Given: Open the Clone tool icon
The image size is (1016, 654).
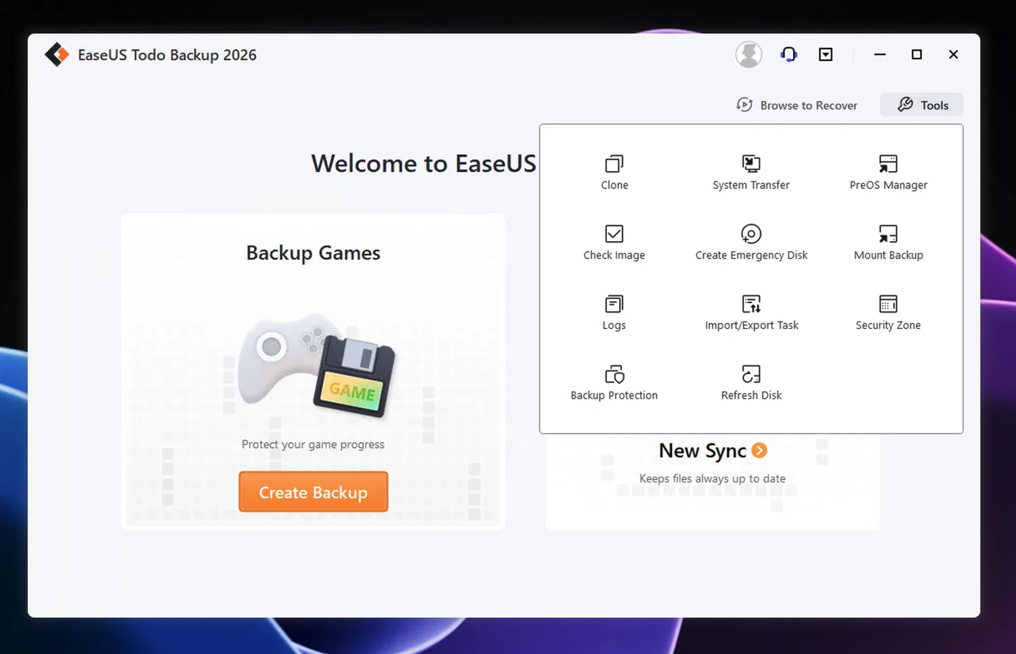Looking at the screenshot, I should click(614, 164).
